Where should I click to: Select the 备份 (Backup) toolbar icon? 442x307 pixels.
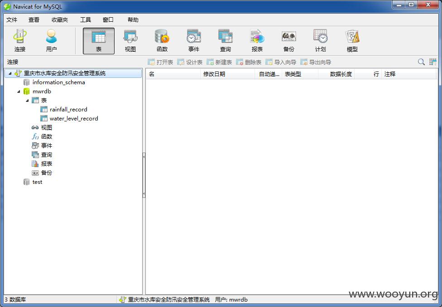tap(288, 41)
